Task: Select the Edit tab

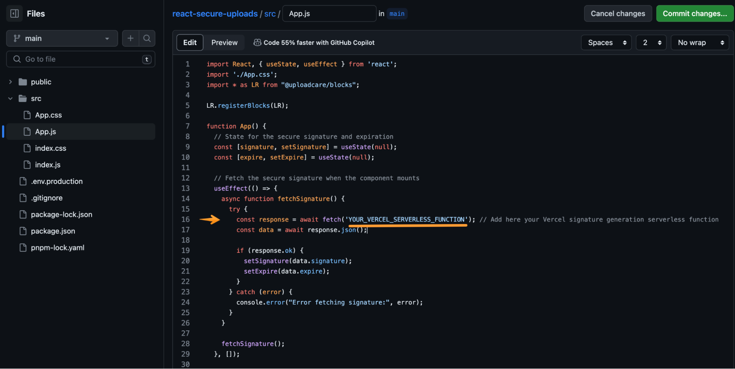Action: click(190, 42)
